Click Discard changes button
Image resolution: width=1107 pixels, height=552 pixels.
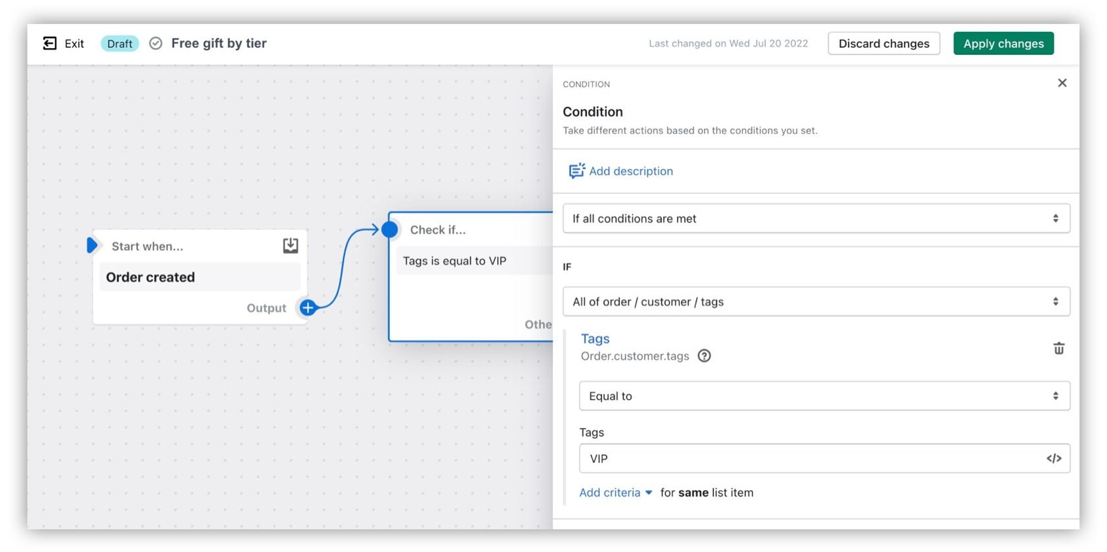(x=883, y=43)
